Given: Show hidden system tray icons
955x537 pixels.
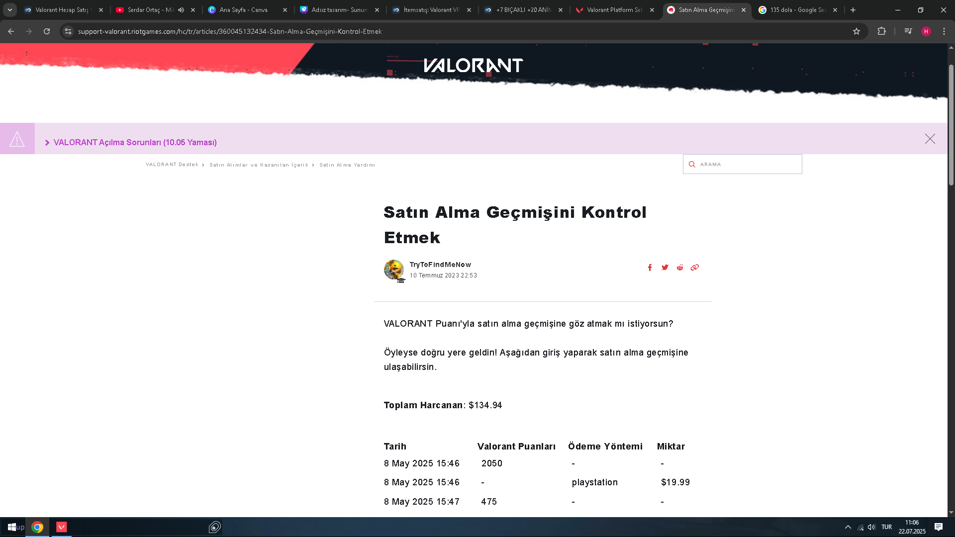Looking at the screenshot, I should pyautogui.click(x=848, y=527).
